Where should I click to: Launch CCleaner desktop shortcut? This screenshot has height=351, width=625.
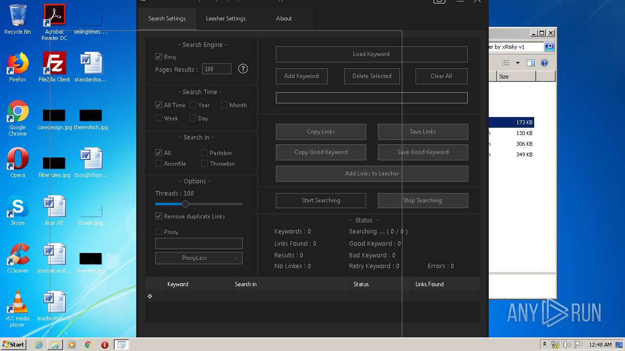pos(18,258)
